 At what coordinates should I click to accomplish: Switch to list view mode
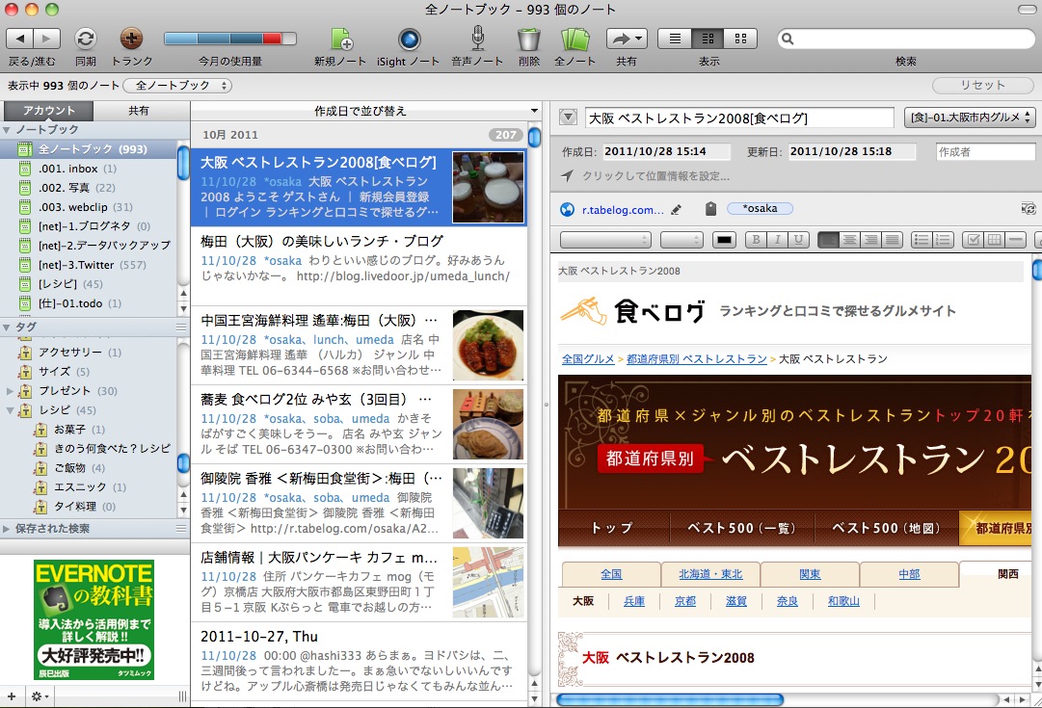point(675,39)
